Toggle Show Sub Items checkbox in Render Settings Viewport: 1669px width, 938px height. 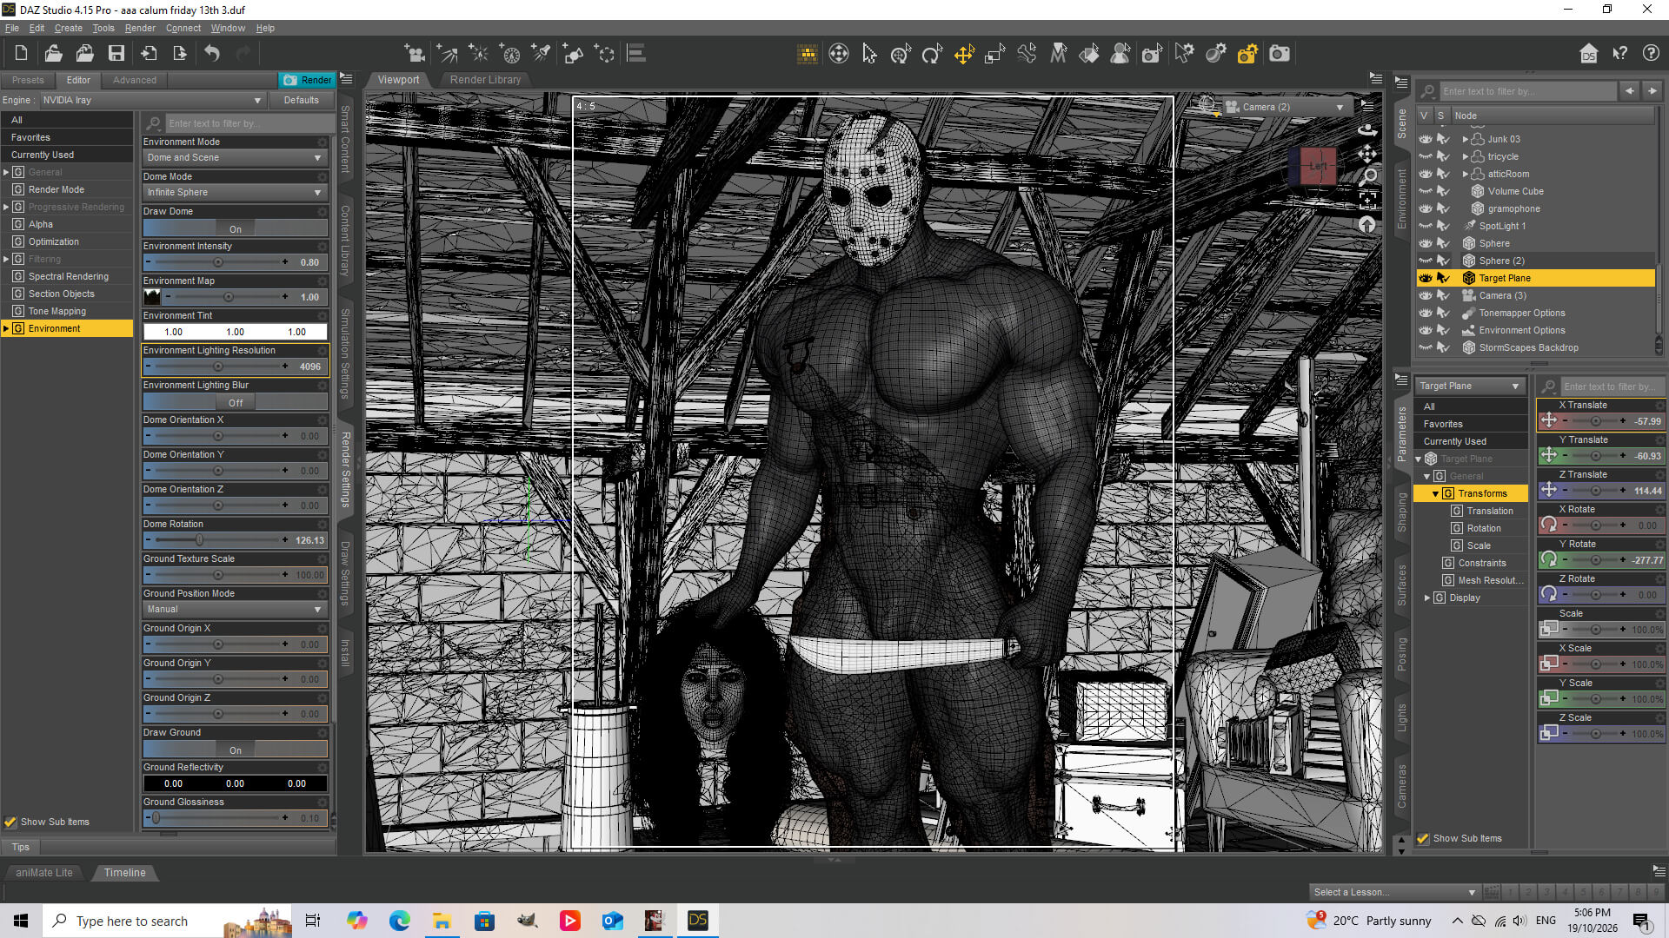pyautogui.click(x=10, y=822)
